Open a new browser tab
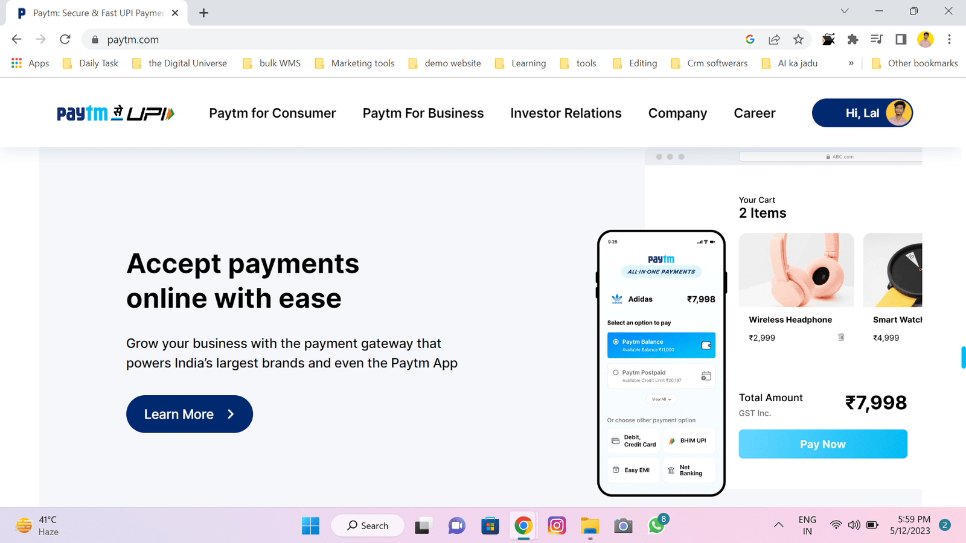The width and height of the screenshot is (966, 543). [x=203, y=13]
